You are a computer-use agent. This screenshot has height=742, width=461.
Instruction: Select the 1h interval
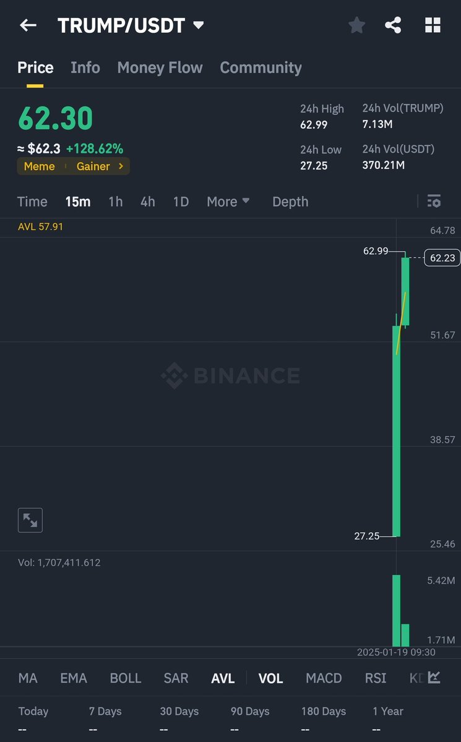pos(116,202)
